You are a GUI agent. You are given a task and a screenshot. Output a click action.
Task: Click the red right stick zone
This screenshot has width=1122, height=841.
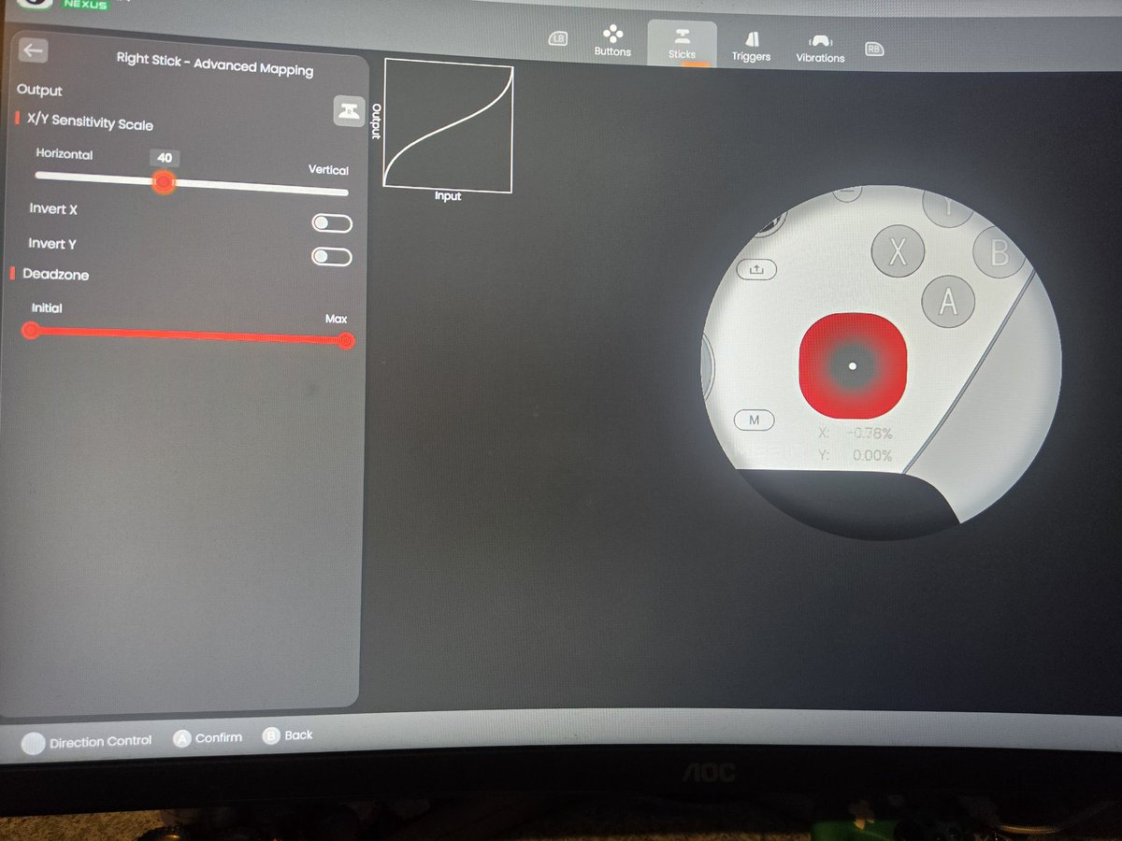852,365
